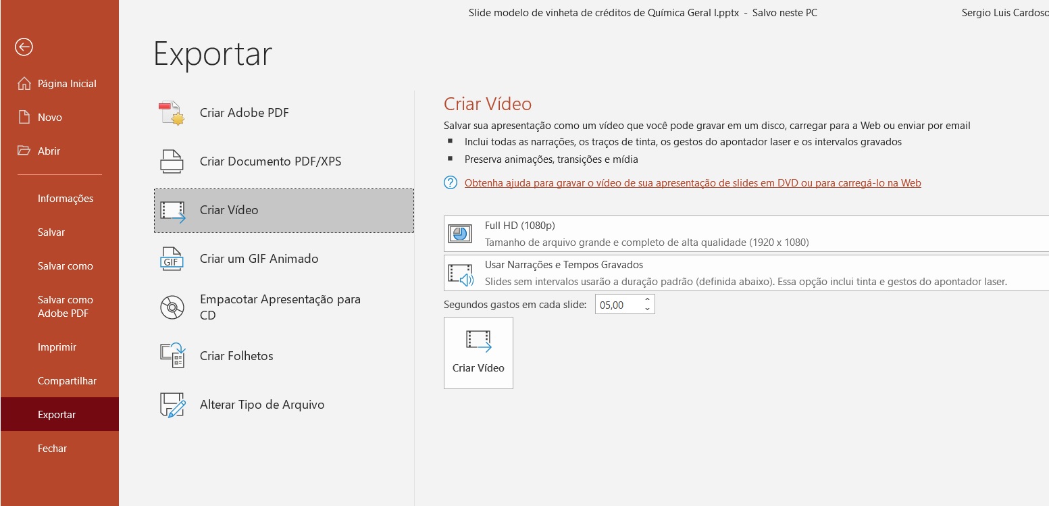Select the Criar Documento PDF/XPS printer icon
The height and width of the screenshot is (506, 1049).
tap(172, 161)
